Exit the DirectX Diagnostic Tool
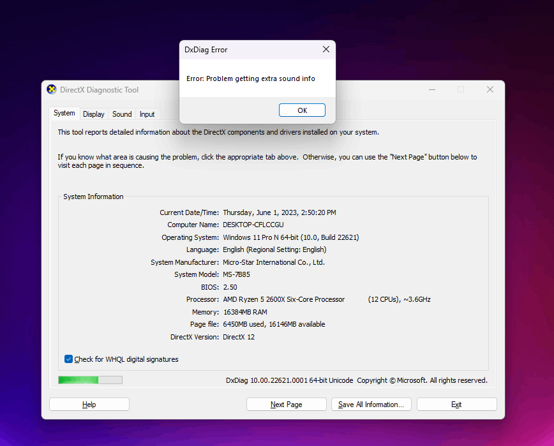This screenshot has height=446, width=554. tap(456, 405)
